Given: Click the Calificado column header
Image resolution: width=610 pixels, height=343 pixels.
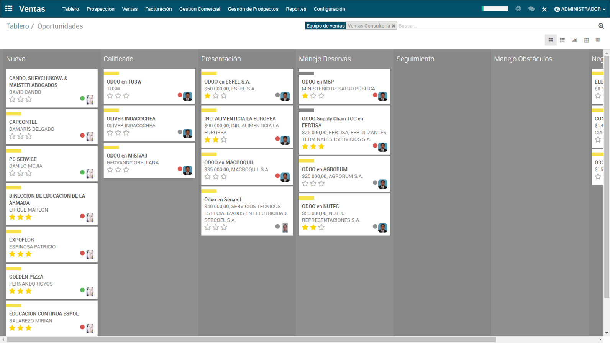Looking at the screenshot, I should click(x=118, y=59).
